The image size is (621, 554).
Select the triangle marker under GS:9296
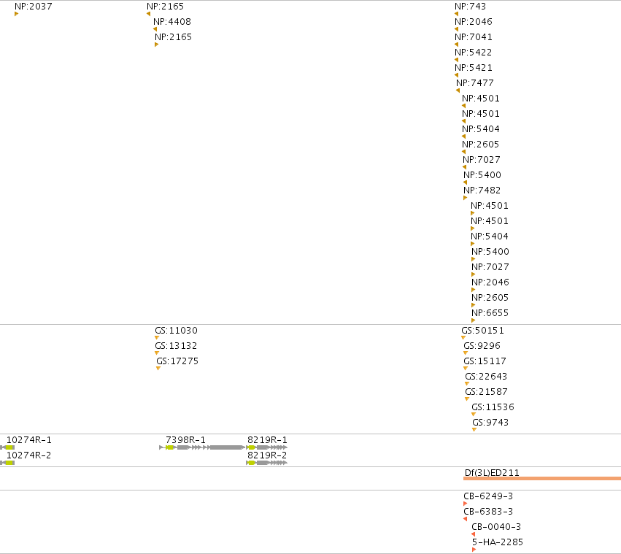tap(466, 353)
